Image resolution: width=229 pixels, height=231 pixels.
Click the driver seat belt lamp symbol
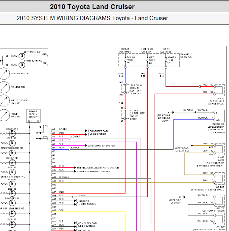coord(12,213)
